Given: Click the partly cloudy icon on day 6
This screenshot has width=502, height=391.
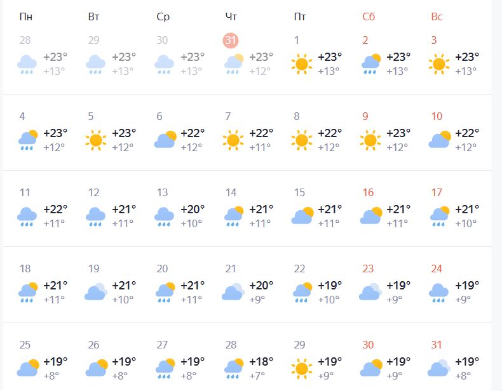Looking at the screenshot, I should coord(165,139).
